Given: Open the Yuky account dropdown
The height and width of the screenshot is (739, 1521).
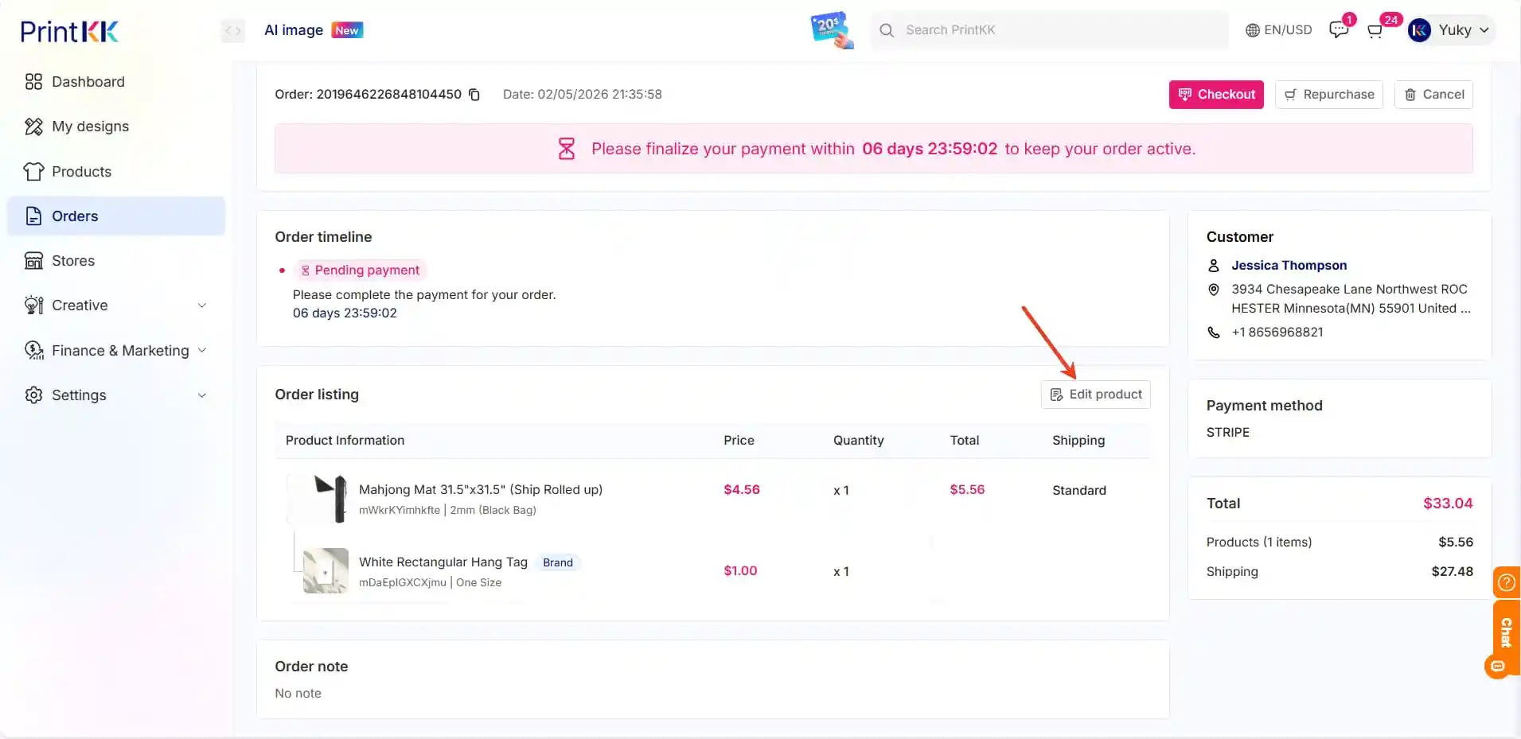Looking at the screenshot, I should [1450, 30].
